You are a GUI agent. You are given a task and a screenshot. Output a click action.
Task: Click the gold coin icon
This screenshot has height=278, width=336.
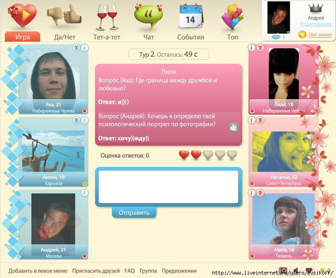coord(302,35)
